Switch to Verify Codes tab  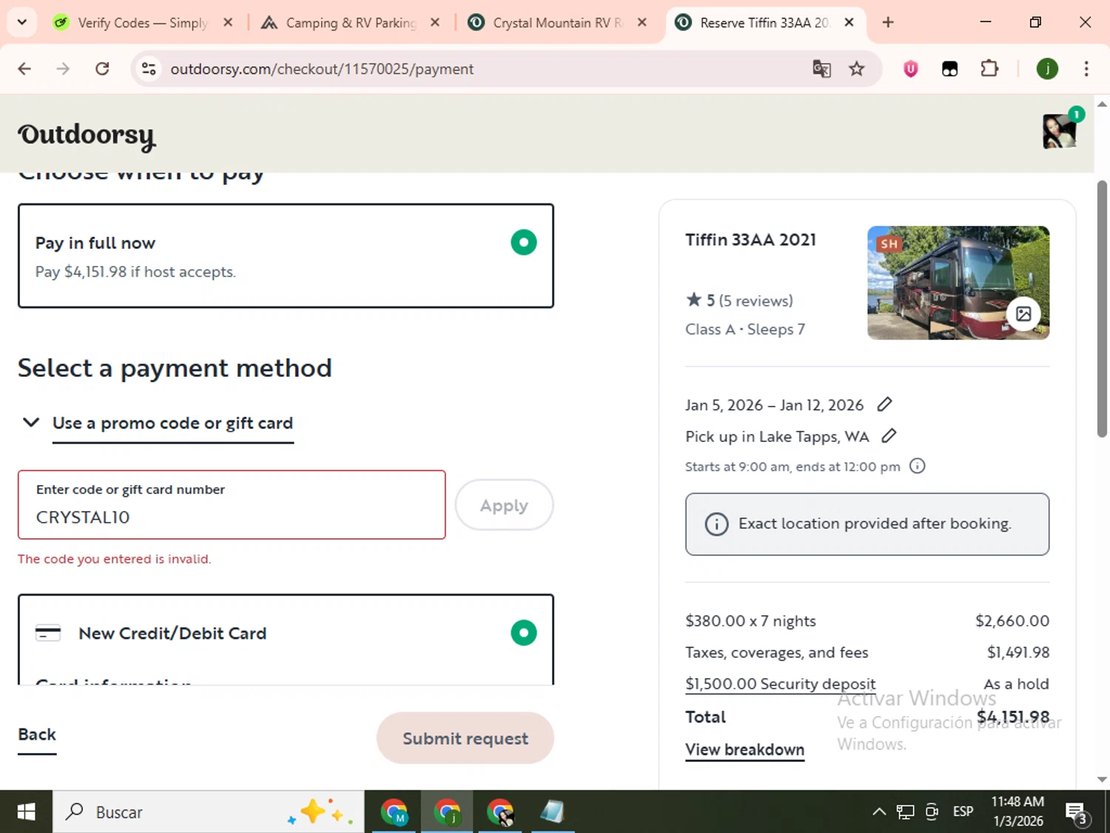pos(143,23)
